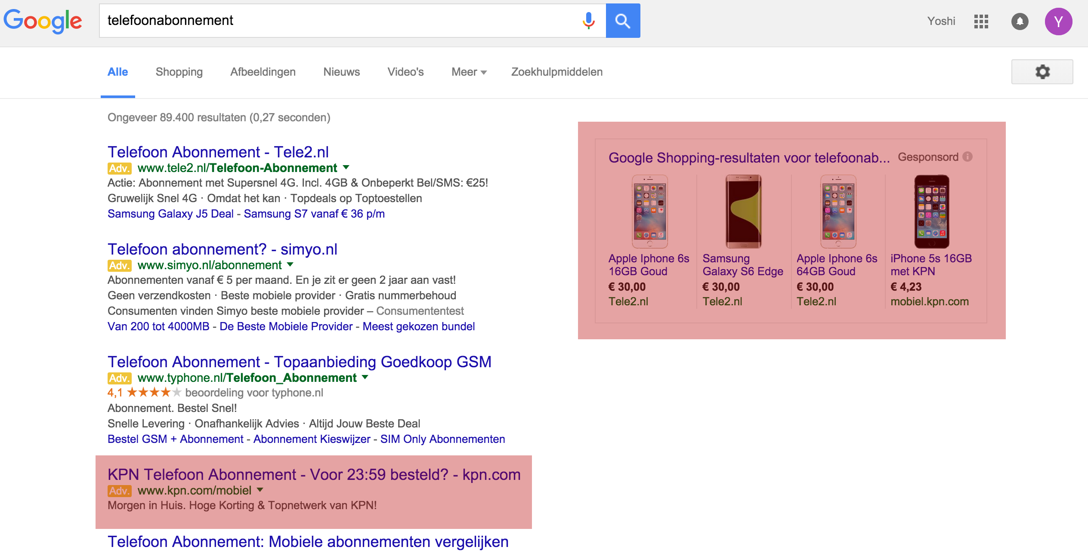
Task: Open KPN Telefoon Abonnement kpn.com result
Action: (x=314, y=474)
